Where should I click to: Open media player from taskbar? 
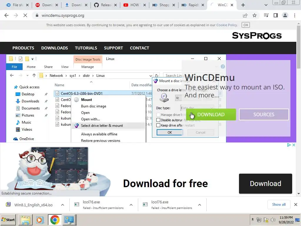(x=40, y=220)
